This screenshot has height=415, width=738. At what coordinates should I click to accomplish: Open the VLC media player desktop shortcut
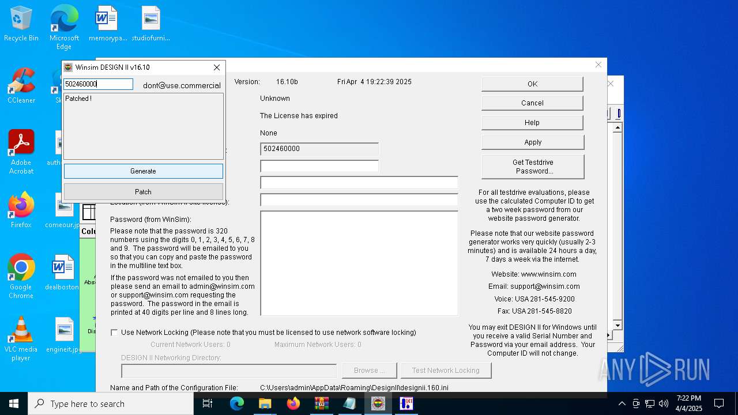click(21, 339)
